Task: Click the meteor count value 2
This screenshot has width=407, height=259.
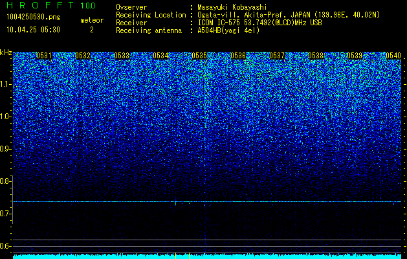Action: pyautogui.click(x=92, y=30)
